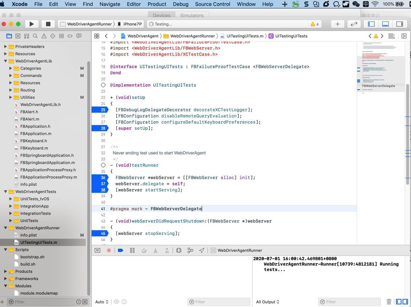Screen dimensions: 411x307
Task: Hide the debug area with the console toggle icon
Action: tap(97, 250)
